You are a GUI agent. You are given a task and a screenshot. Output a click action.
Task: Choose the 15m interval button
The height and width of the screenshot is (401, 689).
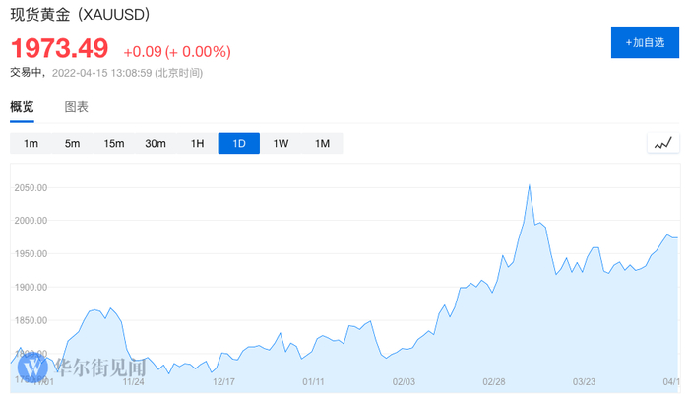114,144
